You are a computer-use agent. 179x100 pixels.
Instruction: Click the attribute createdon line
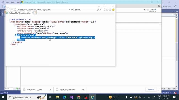(32, 31)
